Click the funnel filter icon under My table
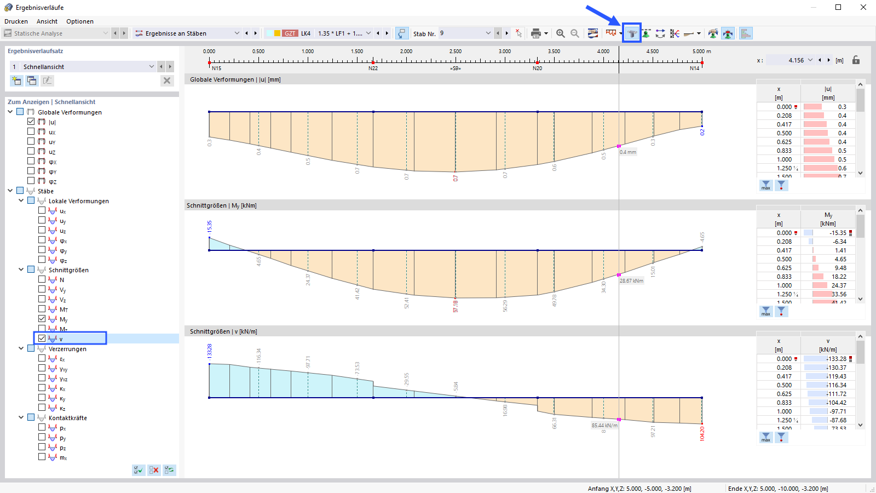 [781, 311]
